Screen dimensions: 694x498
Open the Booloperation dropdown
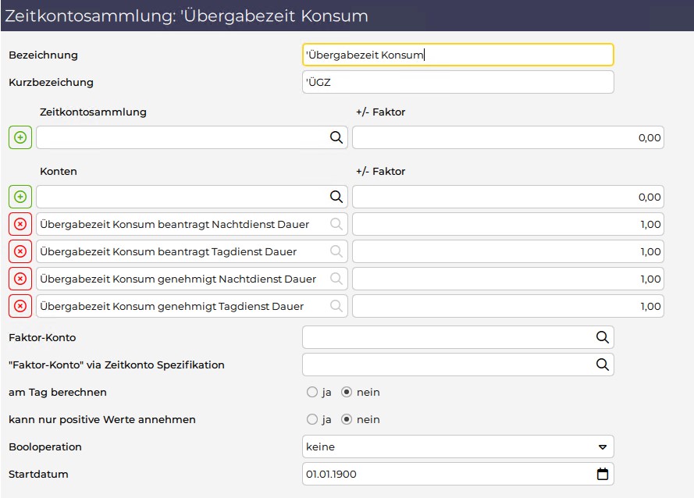458,446
